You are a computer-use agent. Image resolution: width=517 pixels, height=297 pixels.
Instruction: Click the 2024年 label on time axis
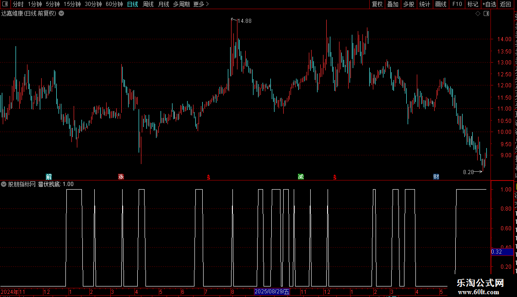pyautogui.click(x=10, y=292)
